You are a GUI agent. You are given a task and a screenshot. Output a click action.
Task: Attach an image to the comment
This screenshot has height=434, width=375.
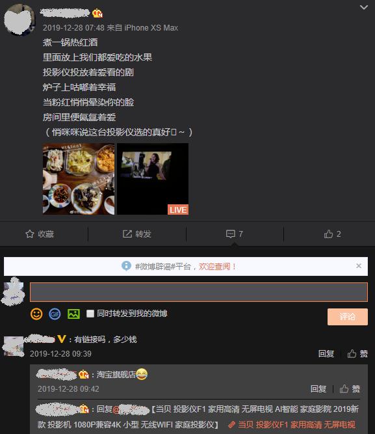tap(73, 314)
